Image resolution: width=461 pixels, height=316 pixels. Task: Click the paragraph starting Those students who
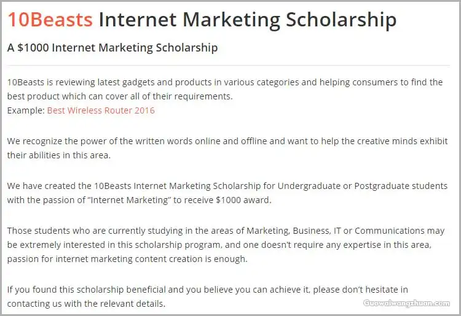pyautogui.click(x=226, y=245)
